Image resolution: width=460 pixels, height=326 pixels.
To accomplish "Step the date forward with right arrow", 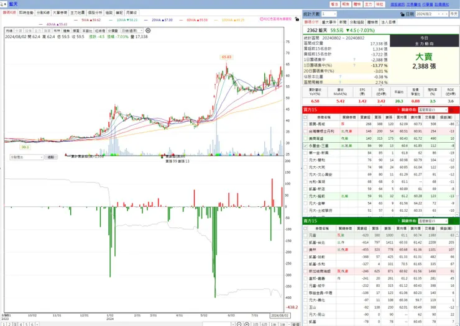I will (446, 14).
